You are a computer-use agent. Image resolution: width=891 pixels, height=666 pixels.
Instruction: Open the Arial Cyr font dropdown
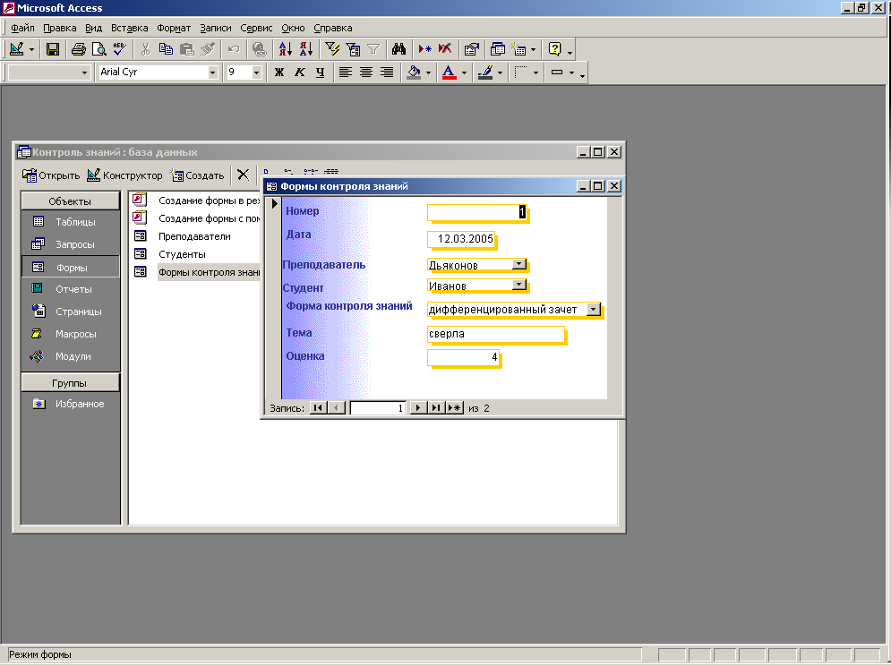[x=212, y=73]
